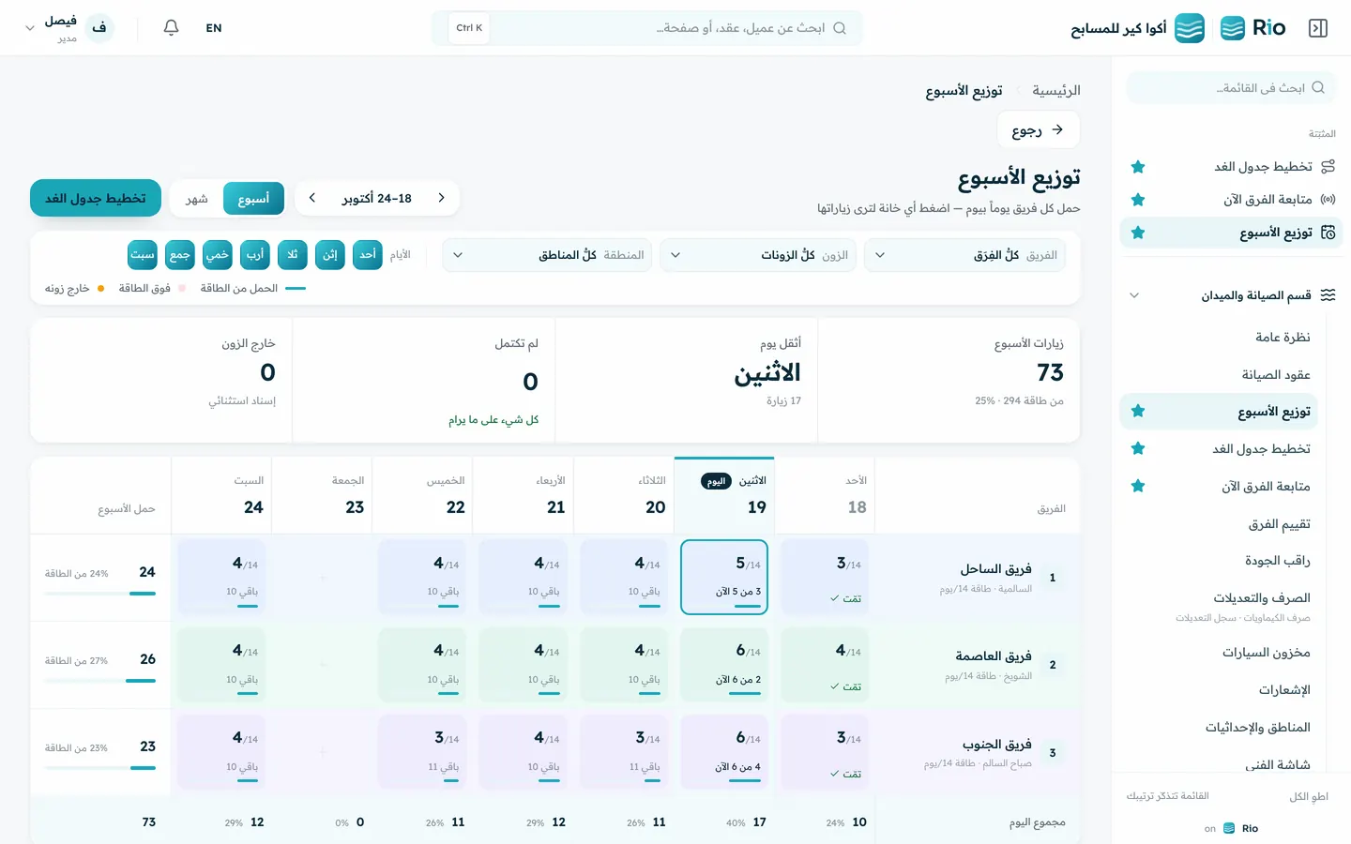This screenshot has width=1351, height=844.
Task: Click the live tracking icon beside متابعة الفرق الآن
Action: click(1328, 200)
